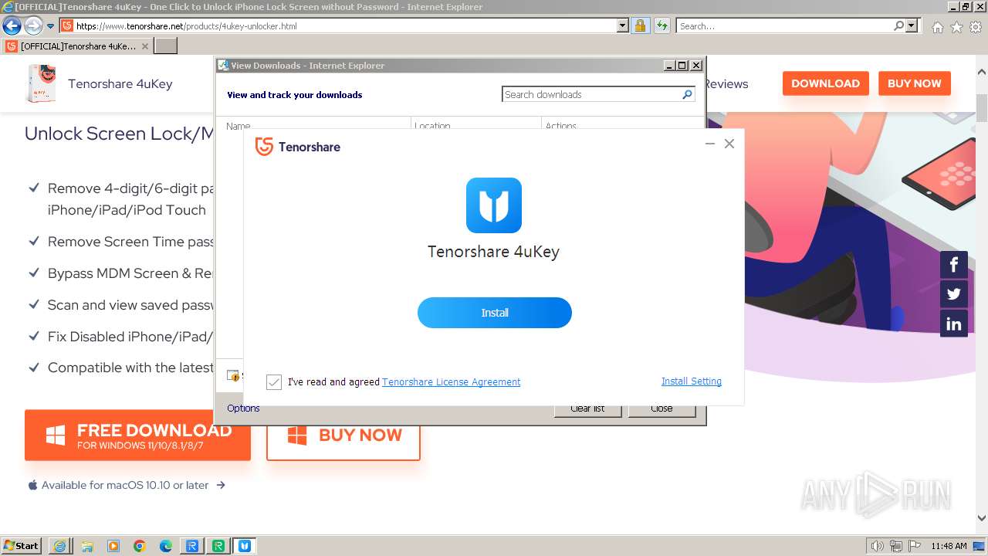Viewport: 988px width, 556px height.
Task: Click the BUY NOW button in page header
Action: (x=914, y=83)
